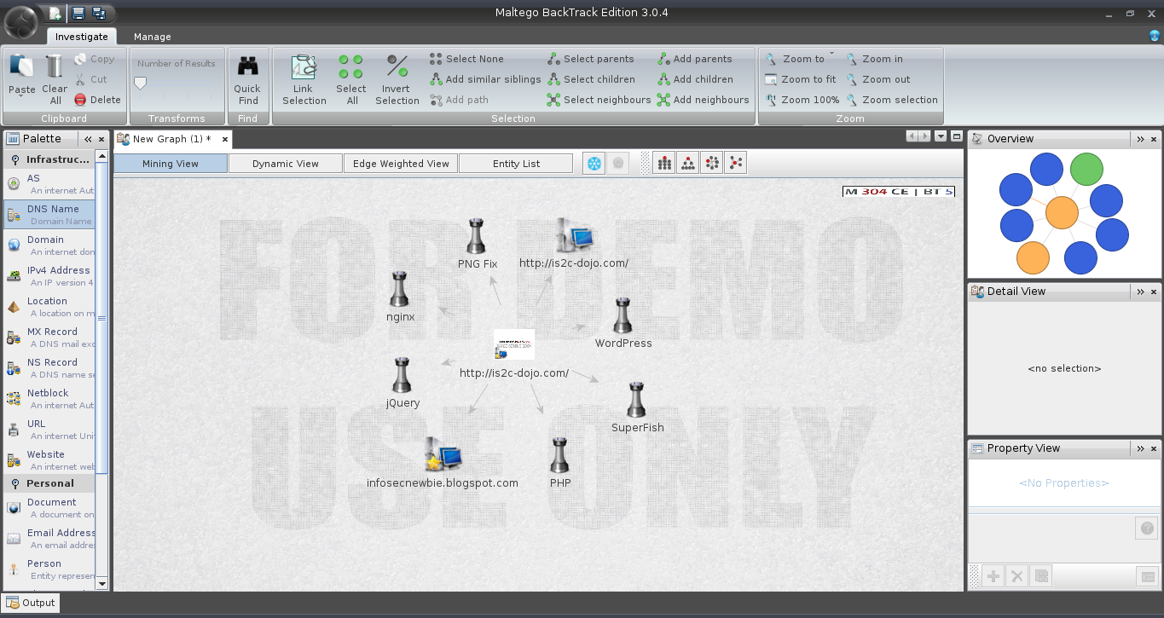This screenshot has height=618, width=1164.
Task: Click the Save graph icon
Action: coord(78,13)
